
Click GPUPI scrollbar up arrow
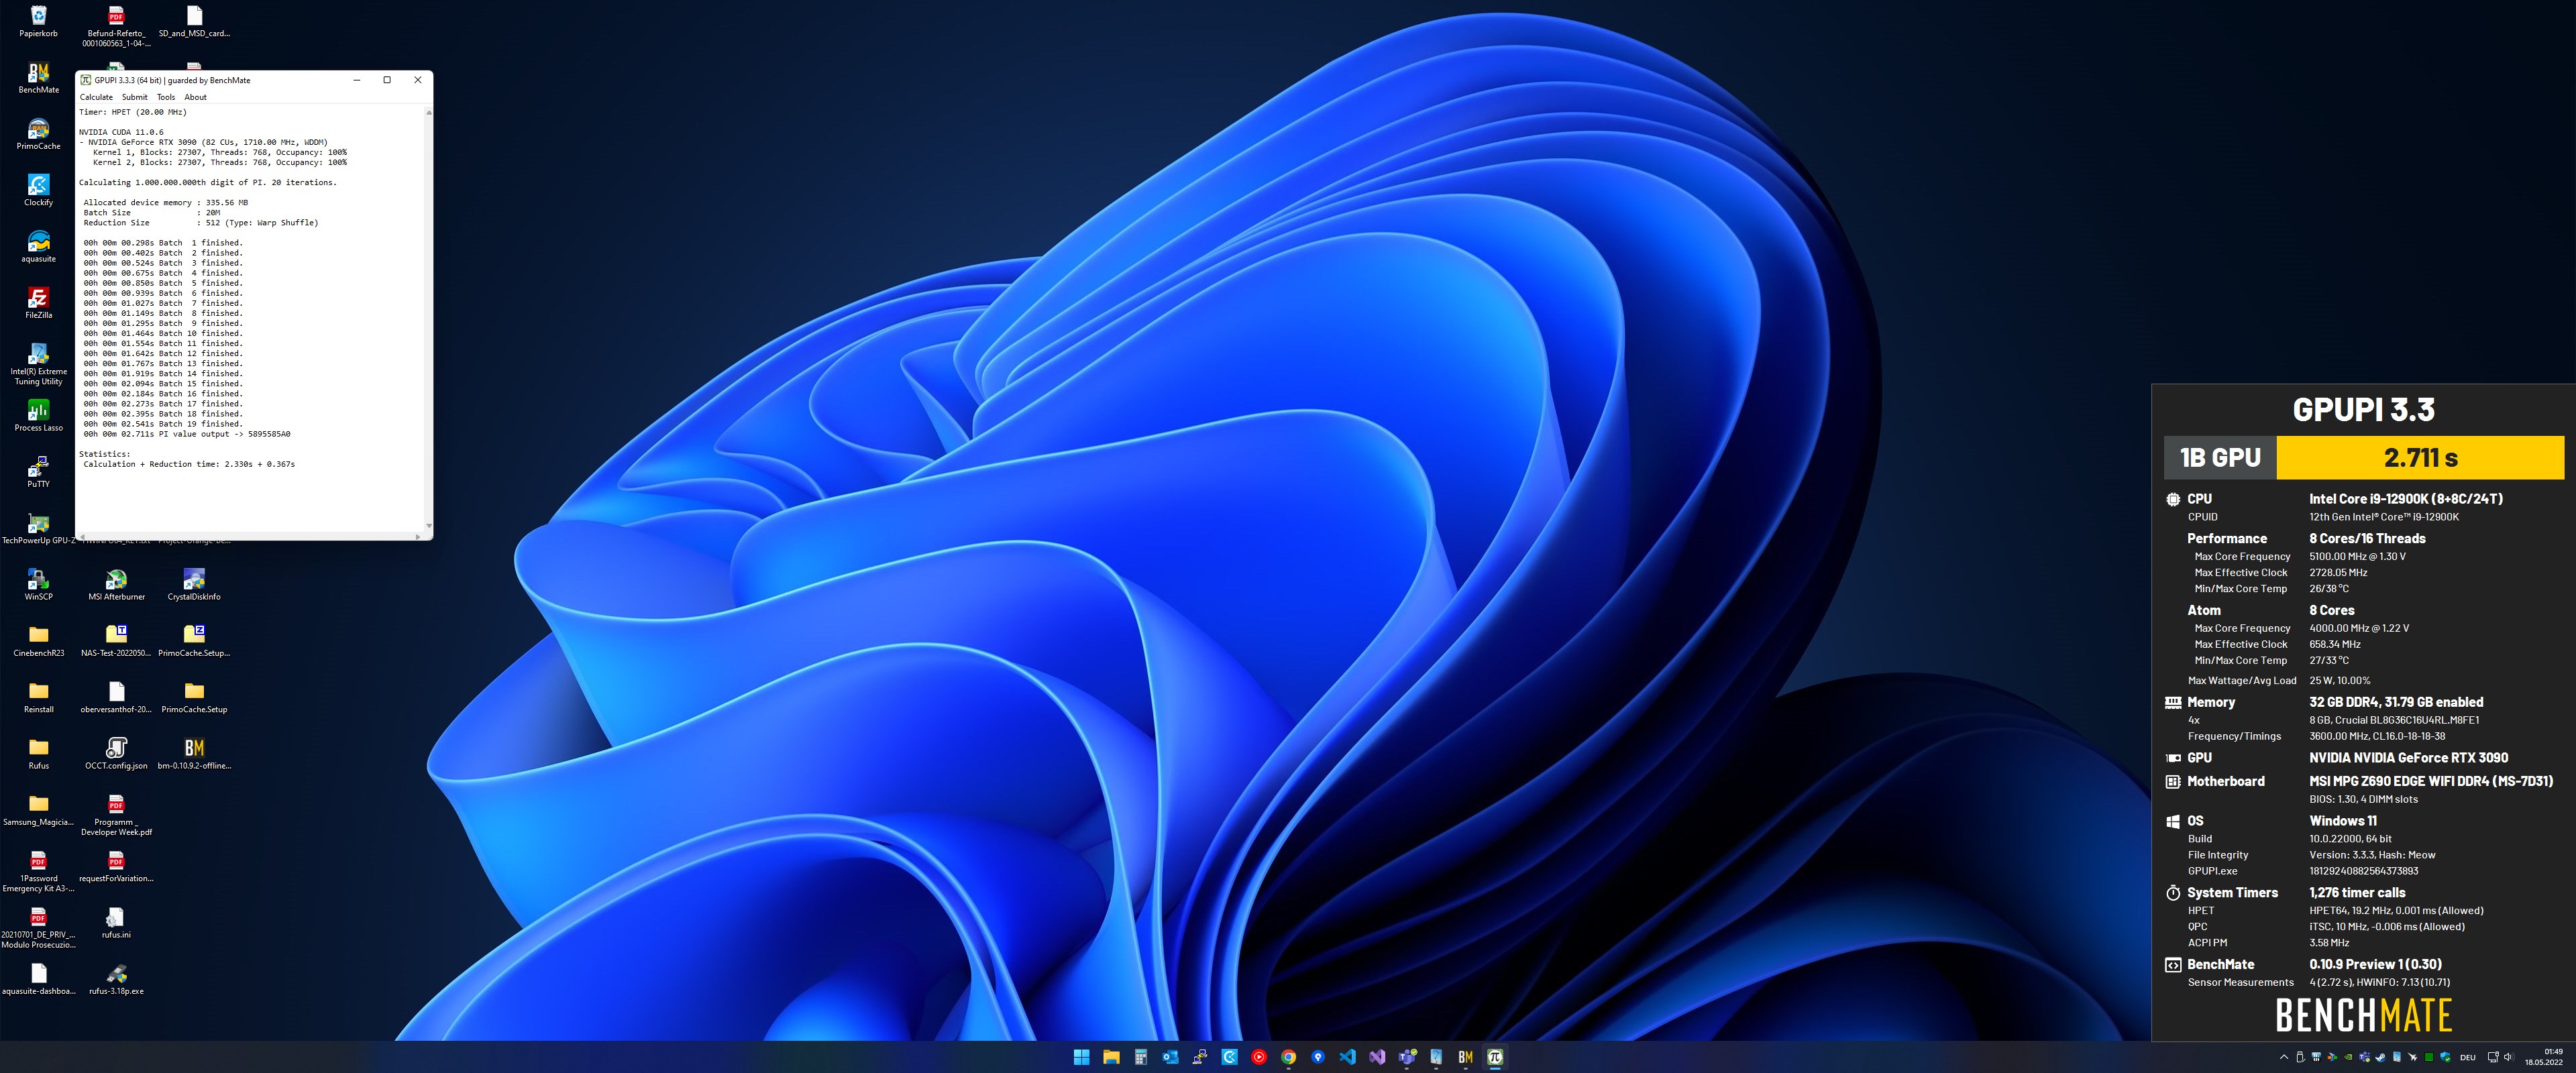tap(429, 112)
